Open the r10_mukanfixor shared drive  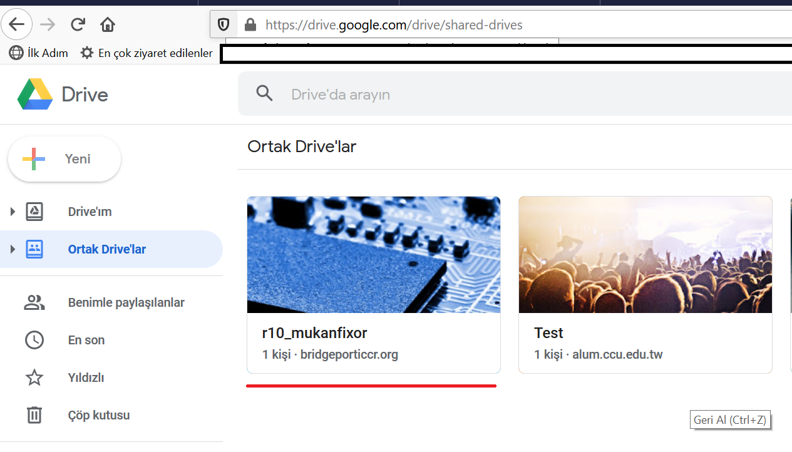(x=373, y=285)
